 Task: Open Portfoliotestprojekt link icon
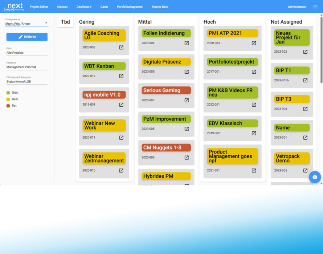click(x=254, y=72)
